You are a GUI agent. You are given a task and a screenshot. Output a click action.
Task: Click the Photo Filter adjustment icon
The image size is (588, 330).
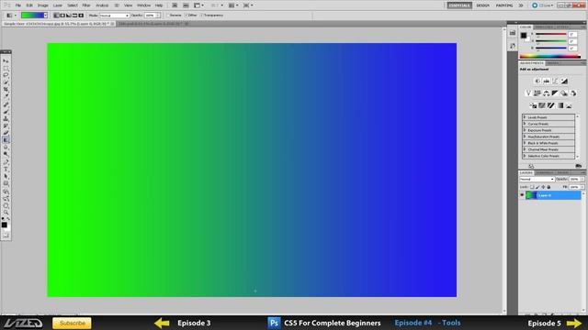click(x=564, y=93)
